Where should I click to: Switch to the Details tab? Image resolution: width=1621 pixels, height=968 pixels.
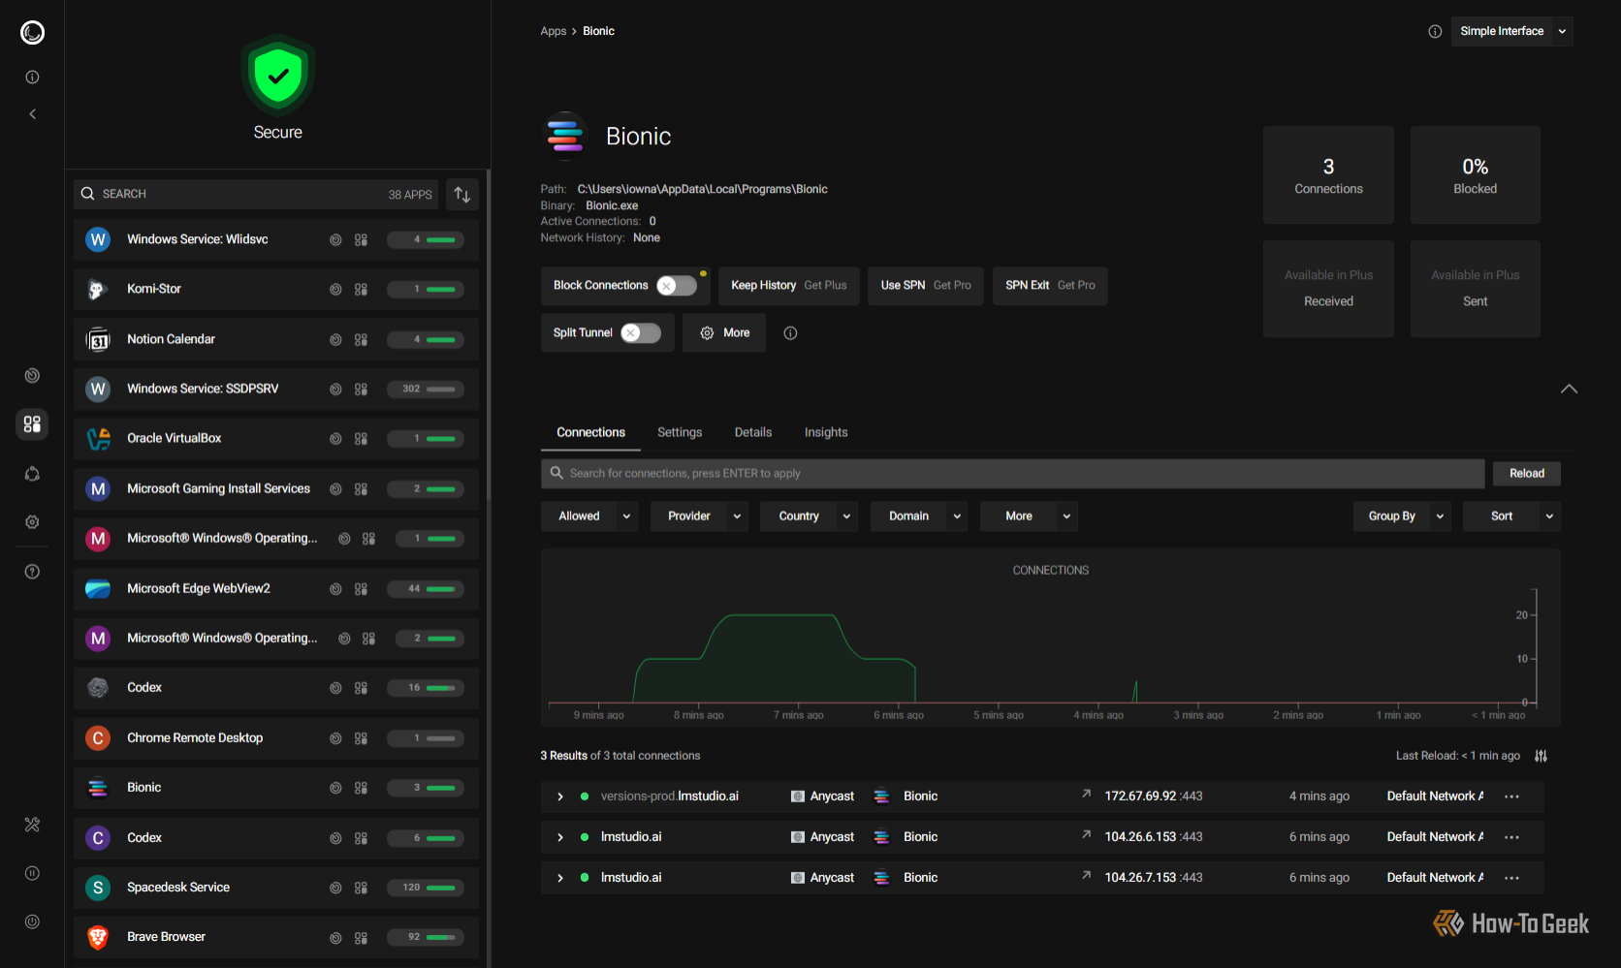click(x=753, y=433)
